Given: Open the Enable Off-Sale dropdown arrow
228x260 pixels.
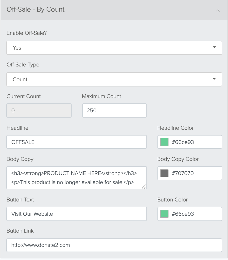Looking at the screenshot, I should 214,47.
